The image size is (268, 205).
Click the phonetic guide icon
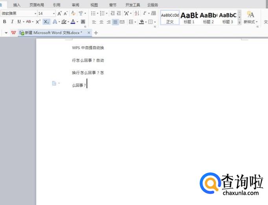pos(81,13)
